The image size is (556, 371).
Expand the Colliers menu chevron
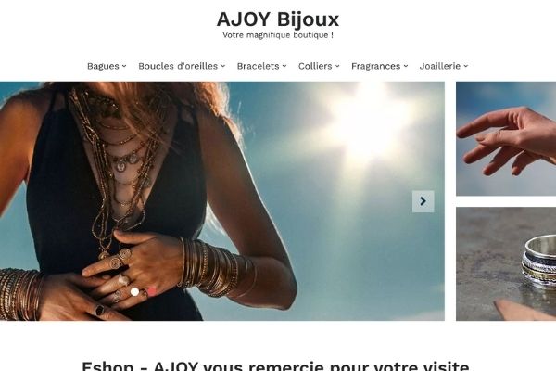(337, 66)
